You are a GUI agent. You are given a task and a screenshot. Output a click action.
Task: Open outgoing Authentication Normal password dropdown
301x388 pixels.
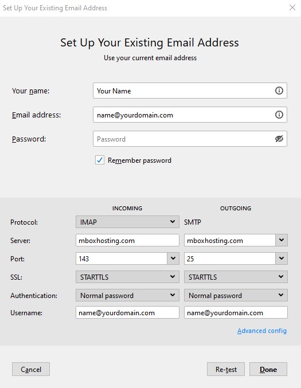pos(236,295)
